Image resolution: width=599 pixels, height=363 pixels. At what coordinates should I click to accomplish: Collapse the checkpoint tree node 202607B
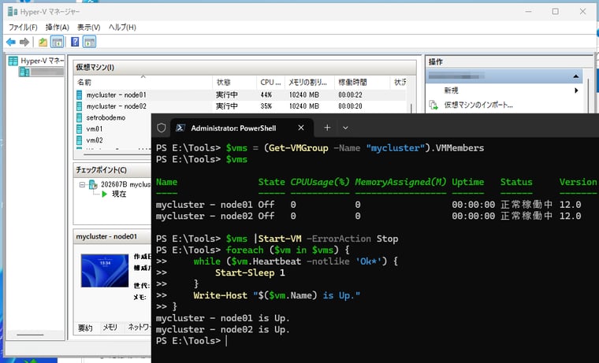82,184
